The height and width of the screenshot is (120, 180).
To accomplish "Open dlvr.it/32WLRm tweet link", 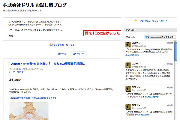I will [142, 115].
